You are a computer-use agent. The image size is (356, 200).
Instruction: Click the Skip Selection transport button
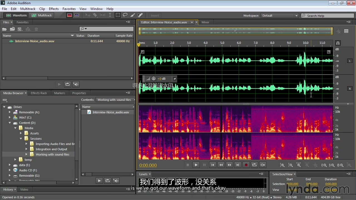(x=263, y=165)
